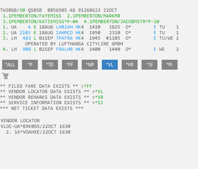Select passenger 3.1PEMBERTON/KATIEMISS*P-04
Viewport: 198px width, 169px height.
pyautogui.click(x=40, y=22)
